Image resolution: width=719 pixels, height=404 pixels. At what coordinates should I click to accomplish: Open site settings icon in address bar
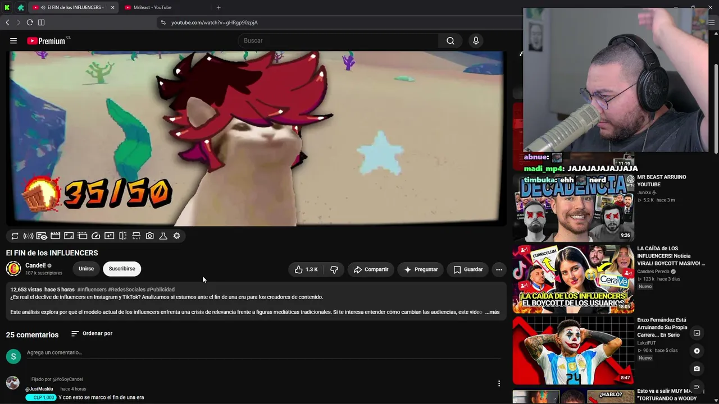click(163, 22)
